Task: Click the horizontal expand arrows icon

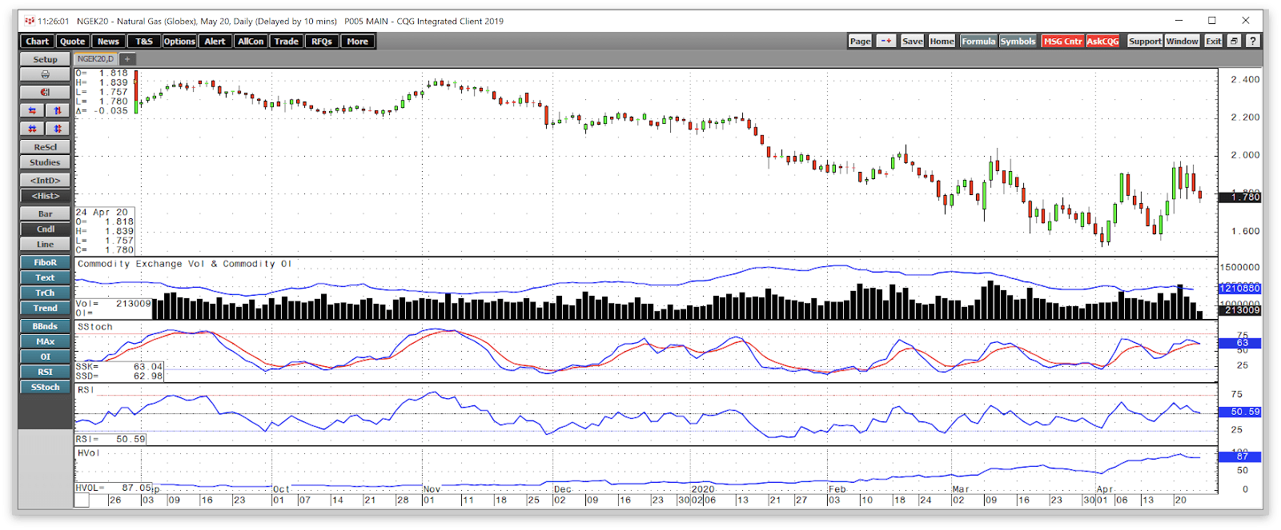Action: point(32,128)
